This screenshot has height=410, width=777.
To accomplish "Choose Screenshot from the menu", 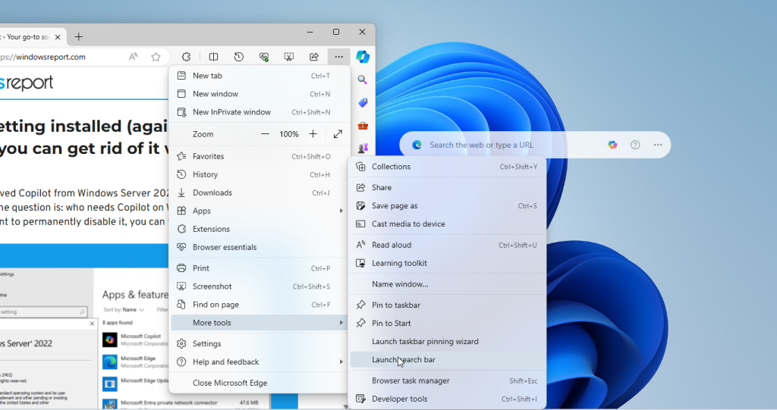I will (260, 286).
